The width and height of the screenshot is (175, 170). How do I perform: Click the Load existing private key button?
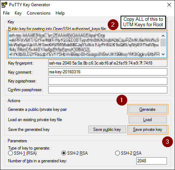click(x=148, y=120)
